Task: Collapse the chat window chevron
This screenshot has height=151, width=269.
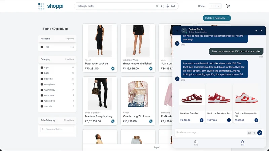Action: (261, 30)
